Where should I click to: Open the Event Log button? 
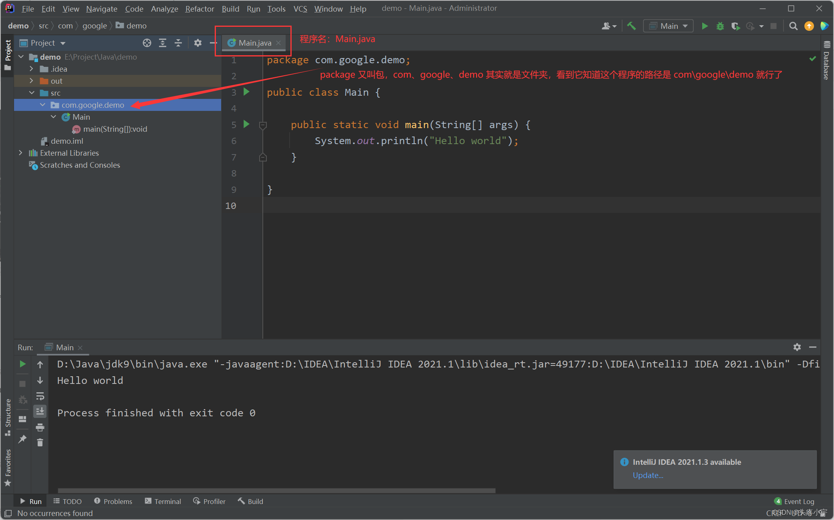click(x=794, y=501)
